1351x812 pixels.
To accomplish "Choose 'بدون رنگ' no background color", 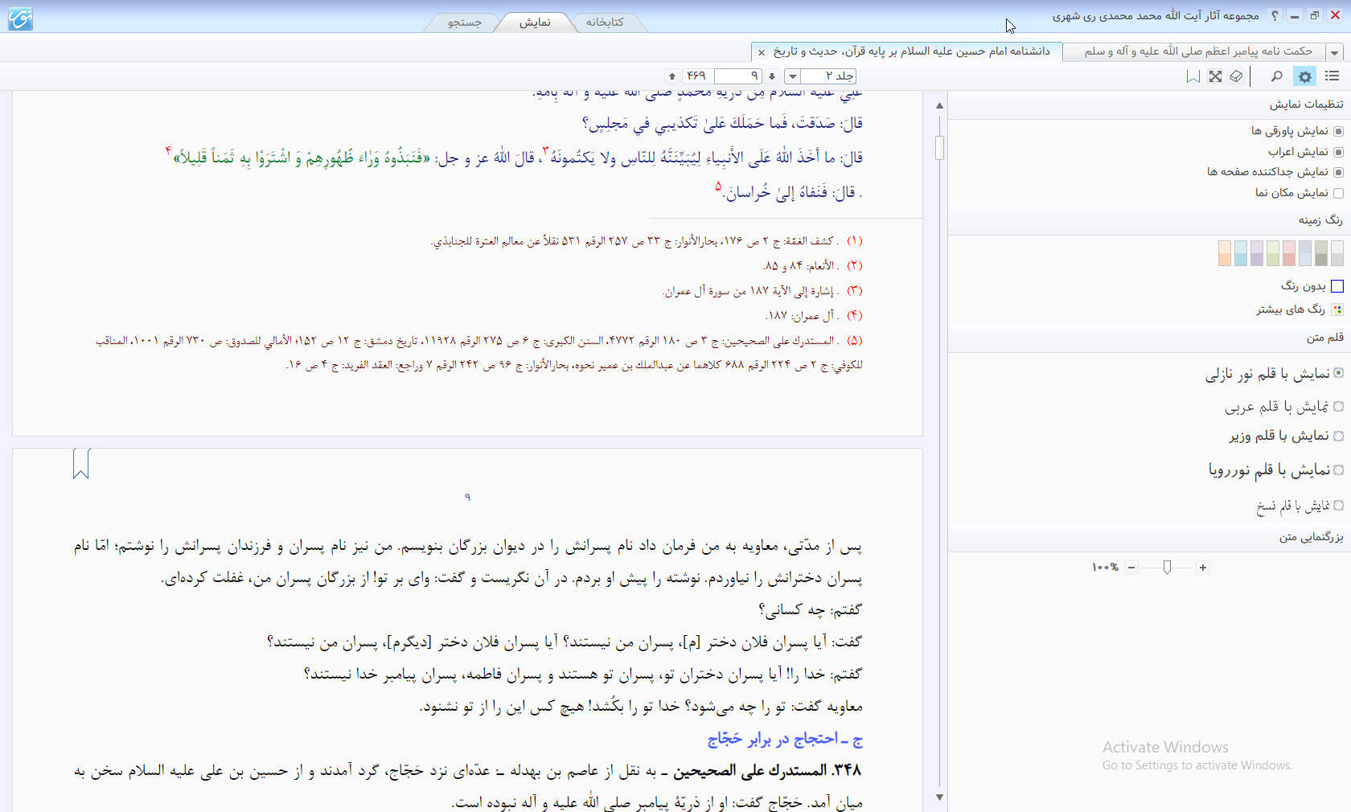I will 1312,286.
